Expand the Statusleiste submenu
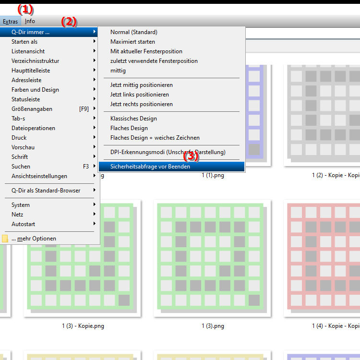Viewport: 360px width, 360px height. [x=48, y=99]
